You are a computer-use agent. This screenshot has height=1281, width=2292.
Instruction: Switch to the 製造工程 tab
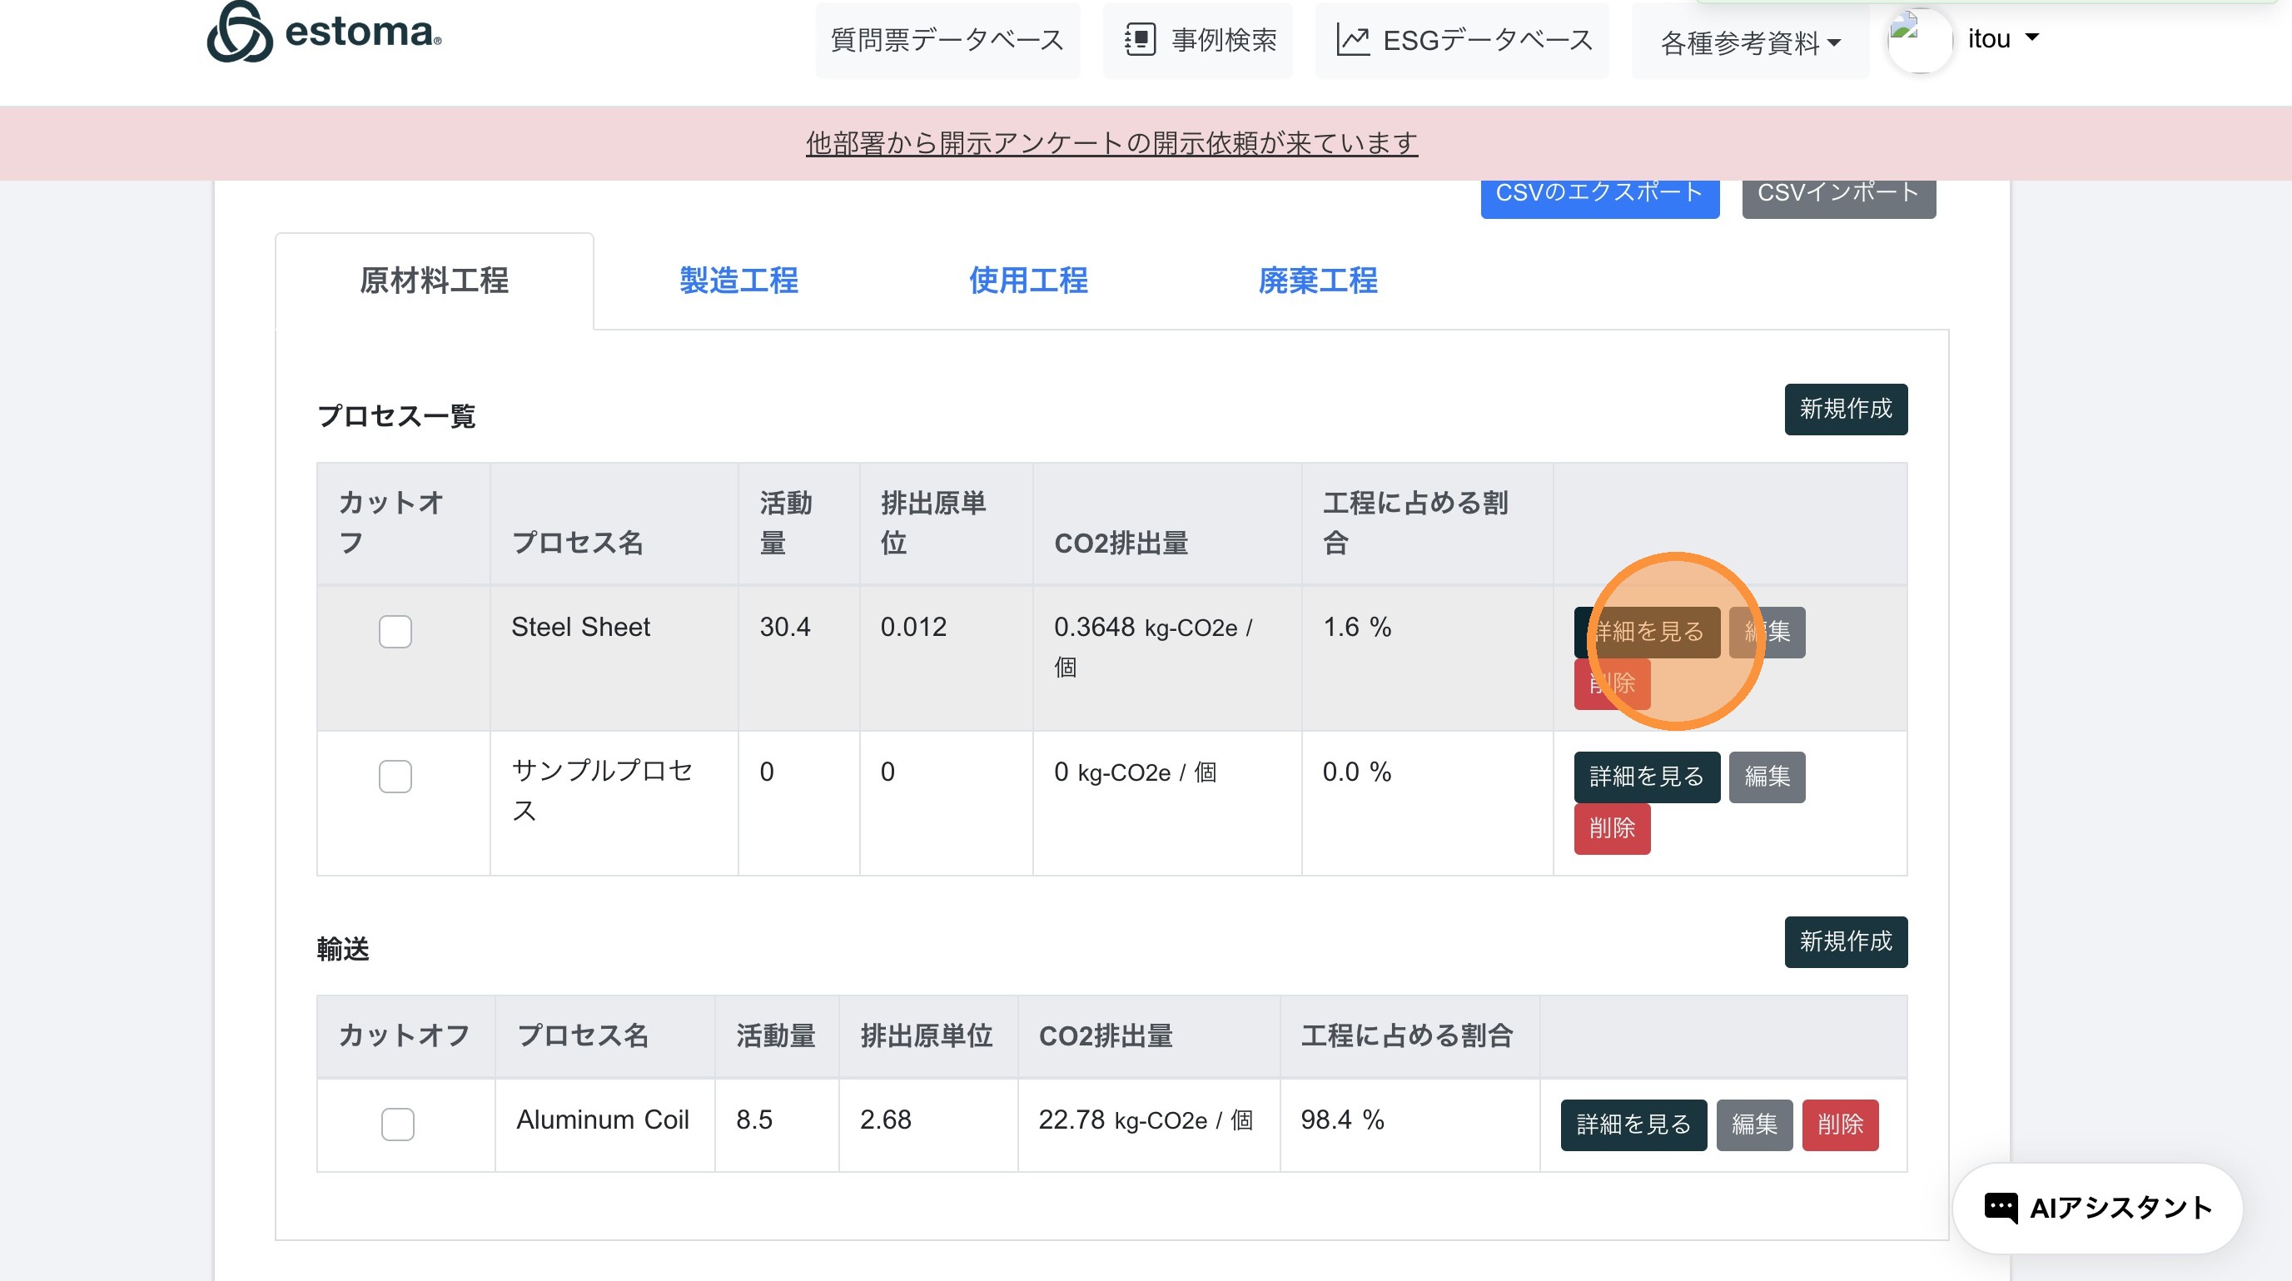[738, 281]
